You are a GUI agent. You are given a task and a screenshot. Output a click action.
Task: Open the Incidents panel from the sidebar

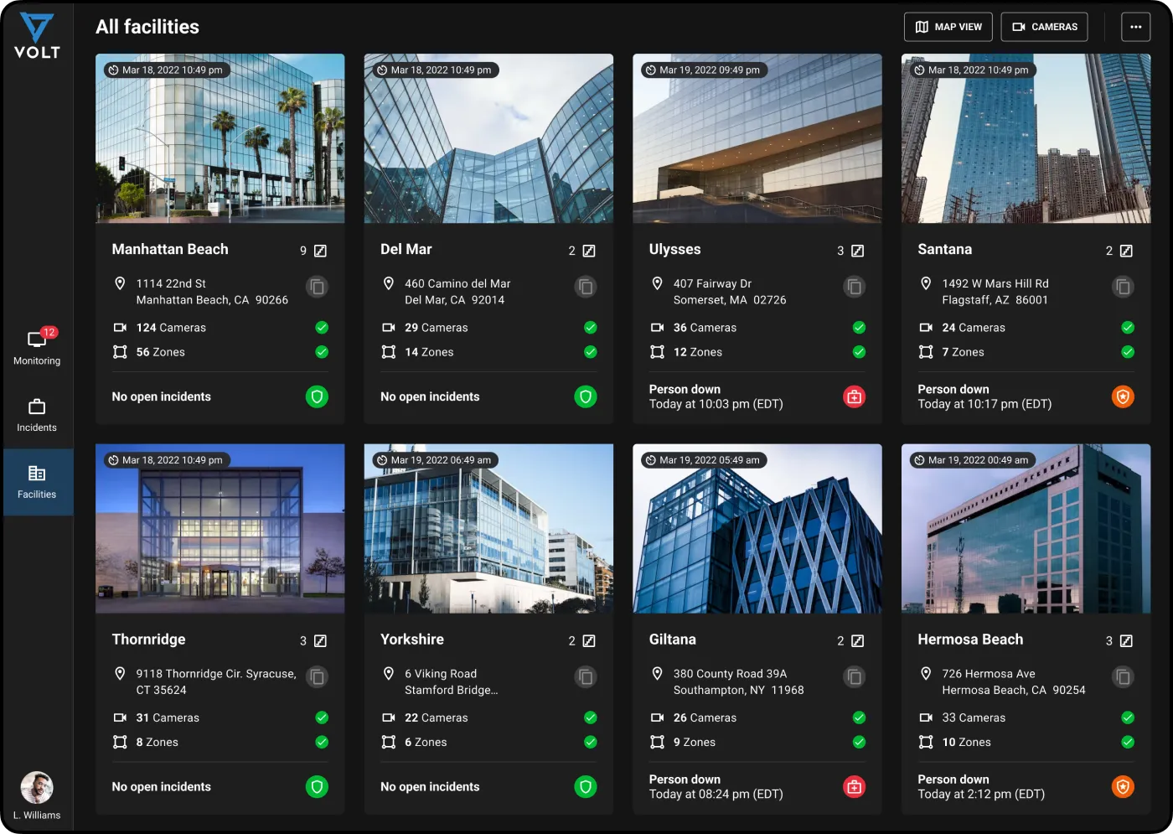click(x=37, y=414)
